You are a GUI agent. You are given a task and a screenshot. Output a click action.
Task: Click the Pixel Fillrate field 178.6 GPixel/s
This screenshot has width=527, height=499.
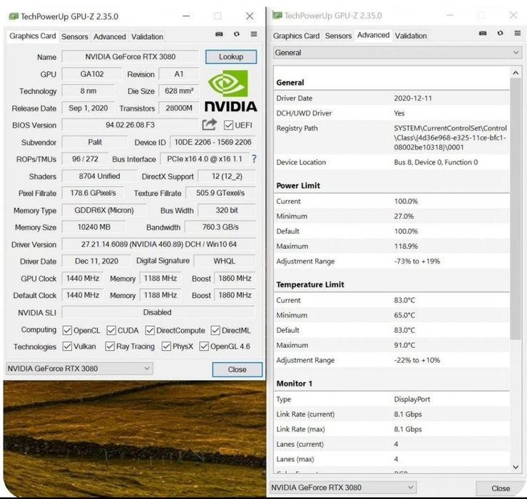93,193
